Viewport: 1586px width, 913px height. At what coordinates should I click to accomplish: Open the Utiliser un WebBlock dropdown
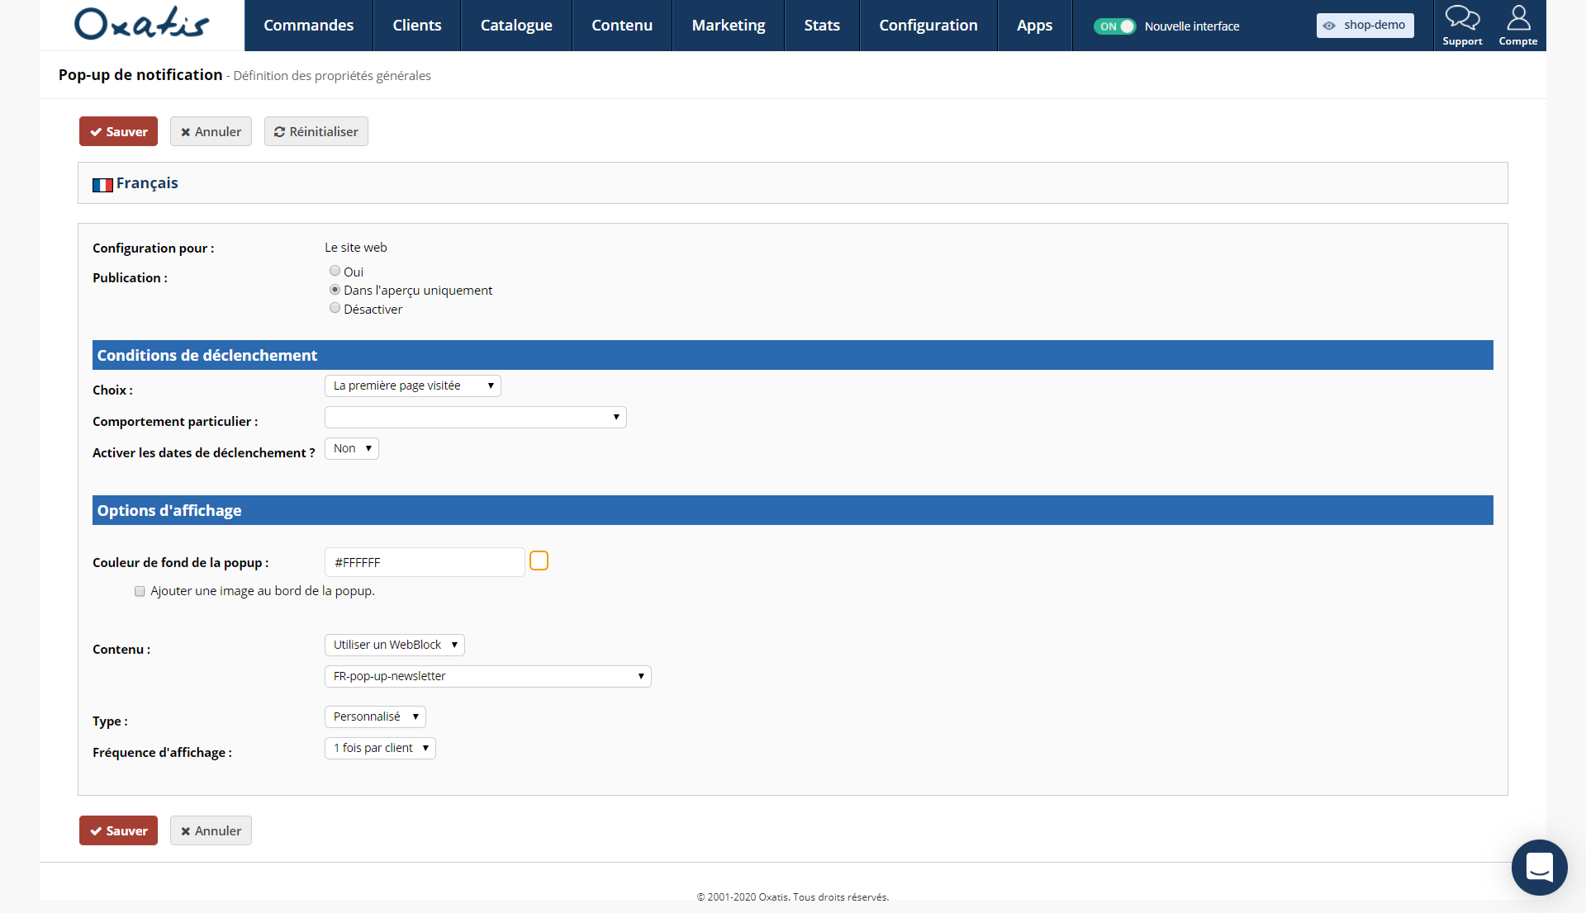point(394,645)
